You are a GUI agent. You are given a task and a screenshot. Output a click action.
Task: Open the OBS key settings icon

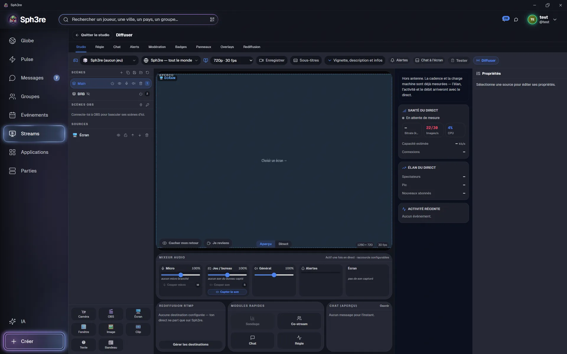pyautogui.click(x=147, y=105)
